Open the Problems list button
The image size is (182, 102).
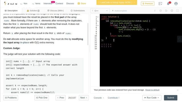coord(11,98)
